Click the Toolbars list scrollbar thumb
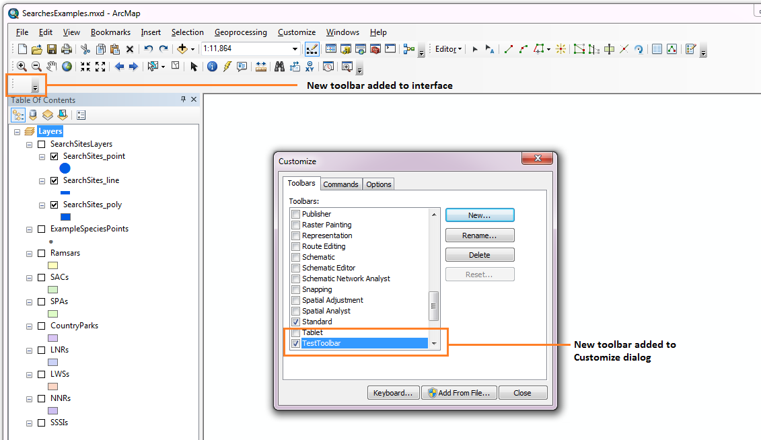 point(433,306)
